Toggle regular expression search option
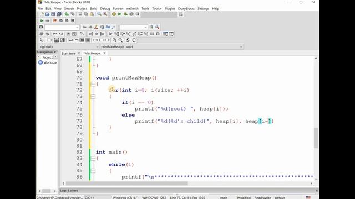Viewport: 355px width, 199px height. 113,27
